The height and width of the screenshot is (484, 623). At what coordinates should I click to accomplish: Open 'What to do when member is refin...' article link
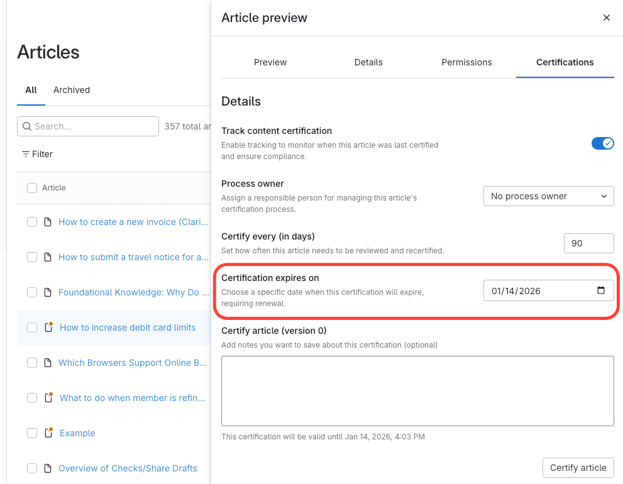pyautogui.click(x=132, y=398)
